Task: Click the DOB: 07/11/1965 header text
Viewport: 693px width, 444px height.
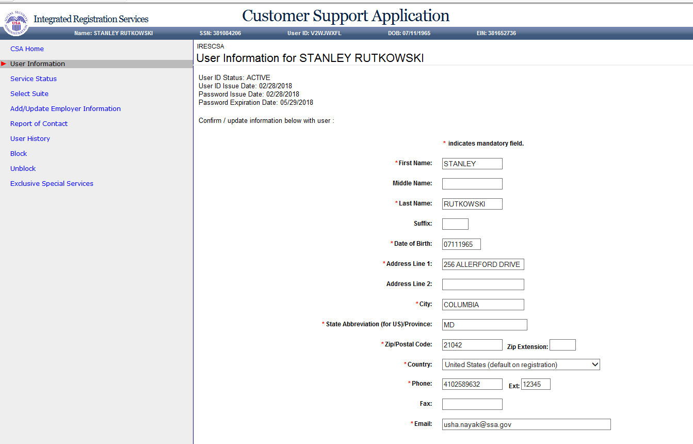Action: point(409,33)
